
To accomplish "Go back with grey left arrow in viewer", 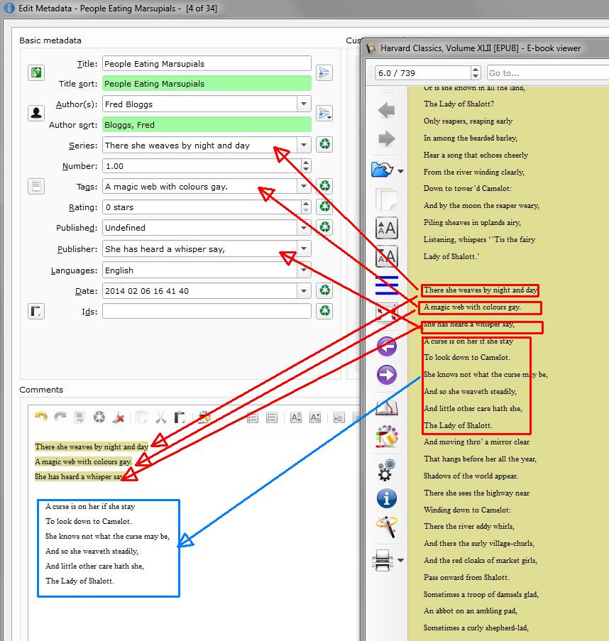I will click(x=386, y=110).
